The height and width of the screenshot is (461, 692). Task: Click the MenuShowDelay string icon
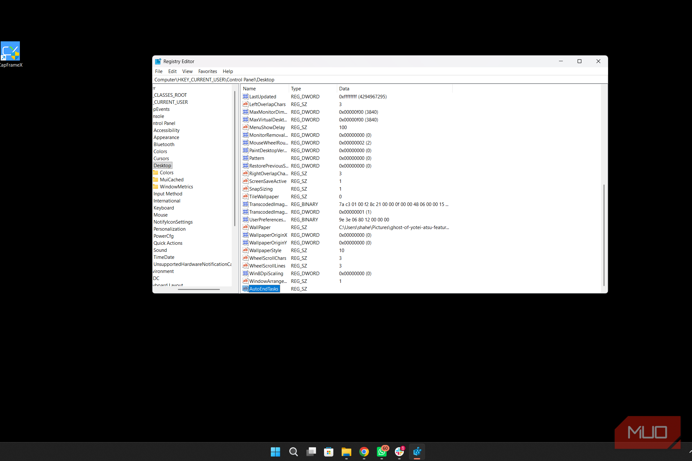[x=246, y=127]
